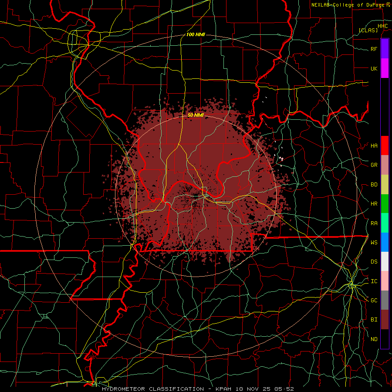The height and width of the screenshot is (392, 392).
Task: Click the brown BI legend swatch
Action: point(385,320)
